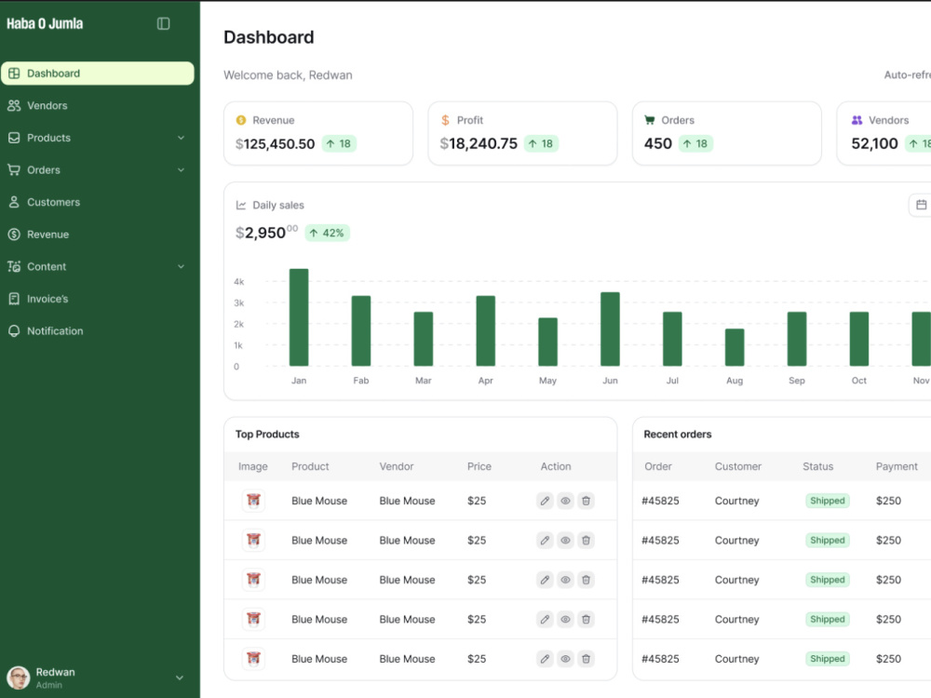Click first product thumbnail in Top Products
Image resolution: width=931 pixels, height=698 pixels.
(253, 501)
